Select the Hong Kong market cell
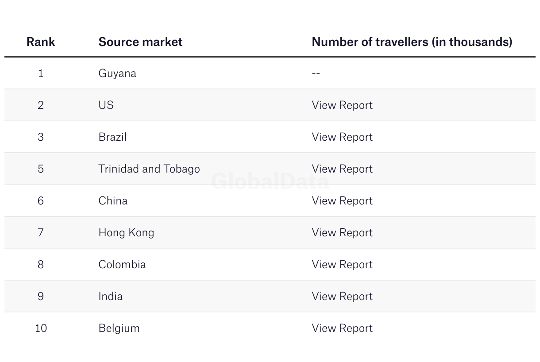 (127, 232)
